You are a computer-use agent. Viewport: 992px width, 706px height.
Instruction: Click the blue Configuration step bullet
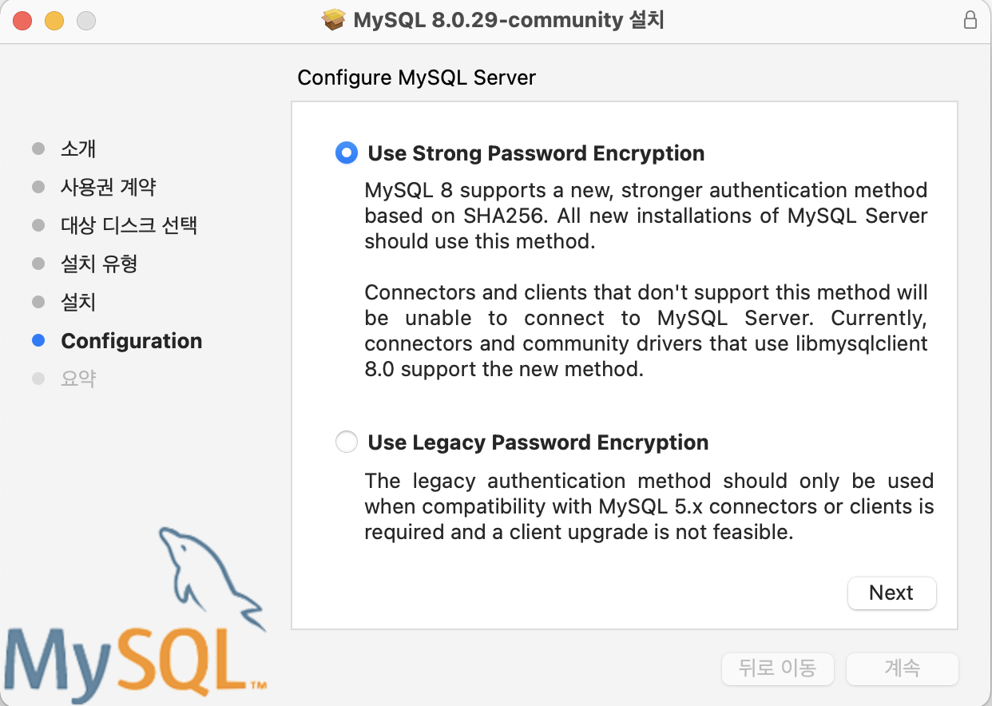click(38, 341)
